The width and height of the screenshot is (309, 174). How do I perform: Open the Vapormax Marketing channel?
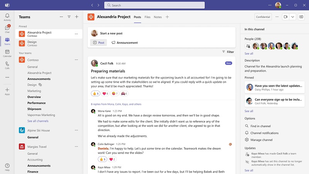point(41,115)
